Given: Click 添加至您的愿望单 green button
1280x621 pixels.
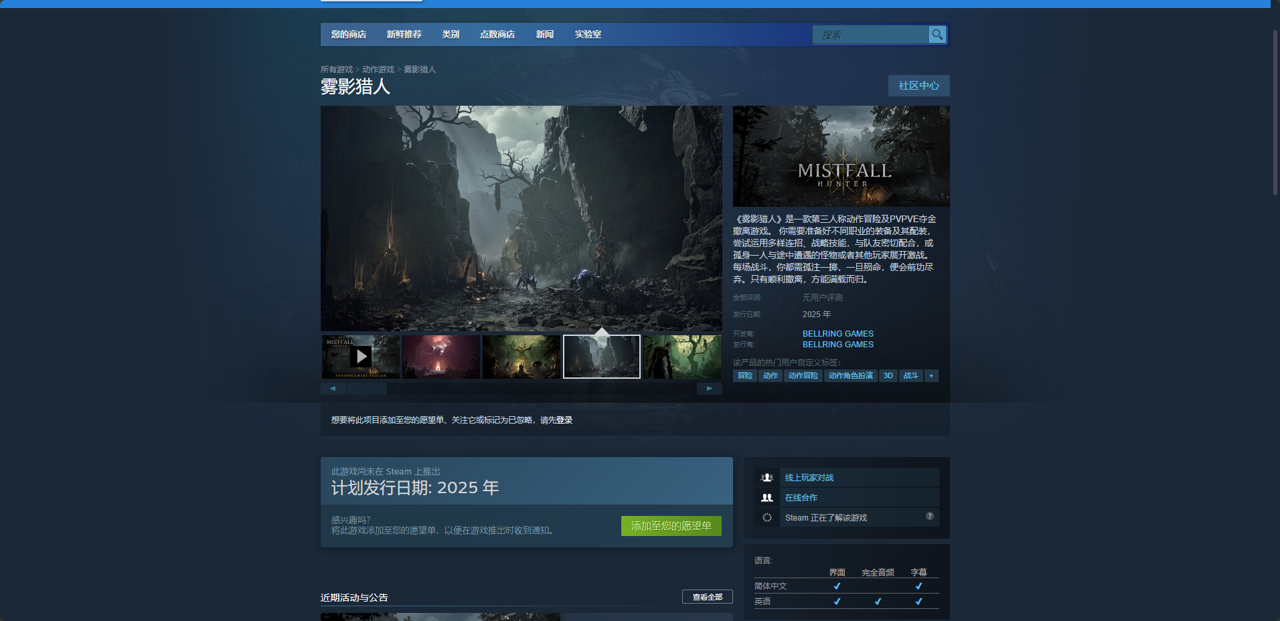Looking at the screenshot, I should pos(671,526).
